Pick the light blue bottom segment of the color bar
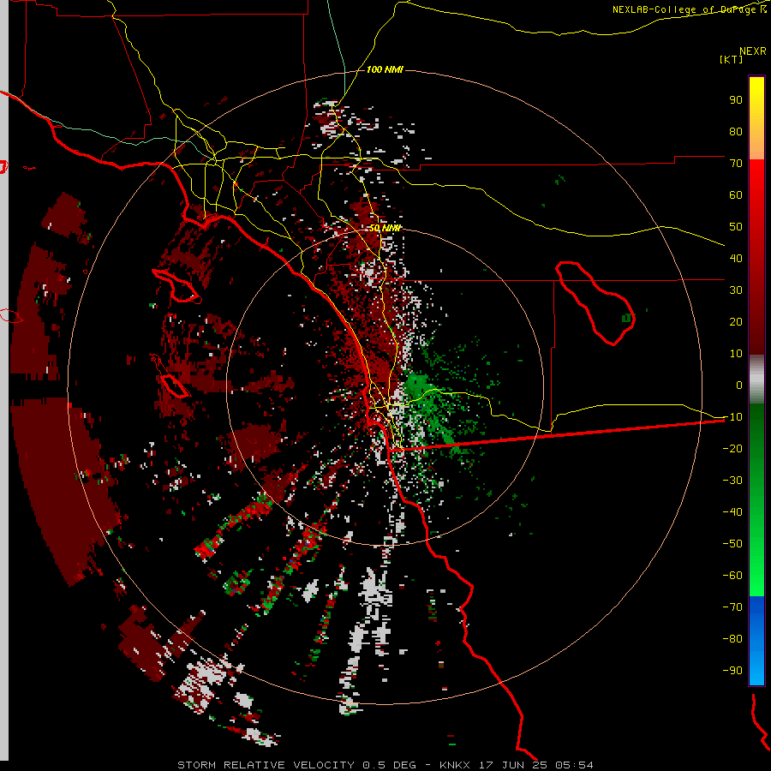 point(756,669)
